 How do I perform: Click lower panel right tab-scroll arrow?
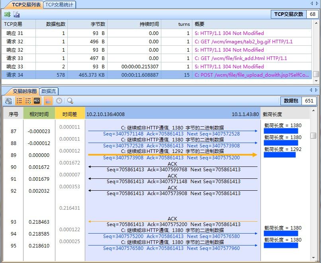[x=317, y=91]
